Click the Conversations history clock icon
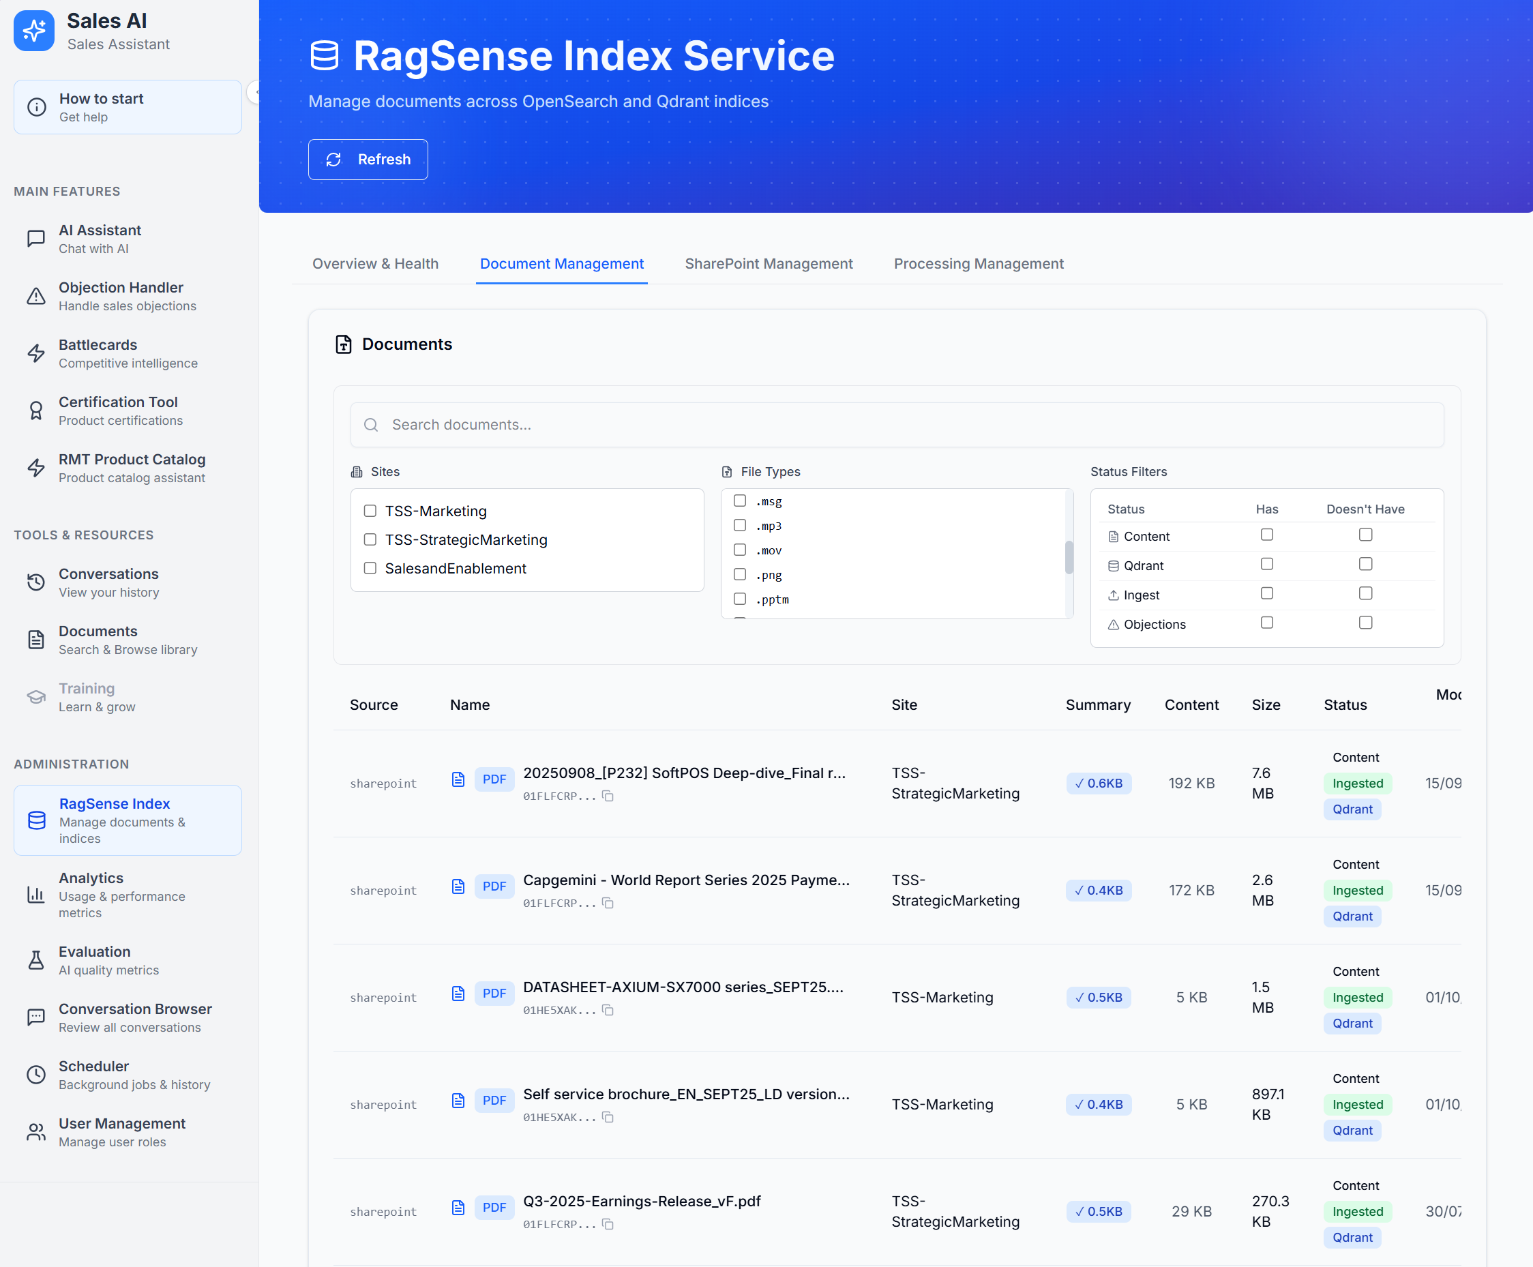This screenshot has height=1267, width=1533. [x=35, y=582]
